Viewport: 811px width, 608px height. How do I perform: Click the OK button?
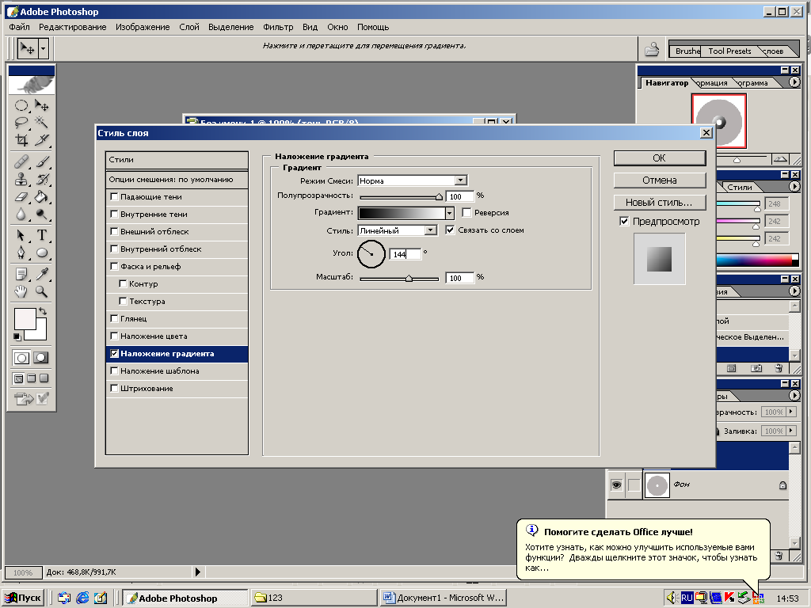tap(660, 158)
